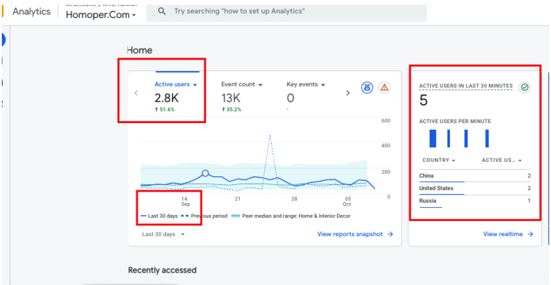The image size is (551, 285).
Task: Click the arrow beside View reports snapshot
Action: [390, 234]
